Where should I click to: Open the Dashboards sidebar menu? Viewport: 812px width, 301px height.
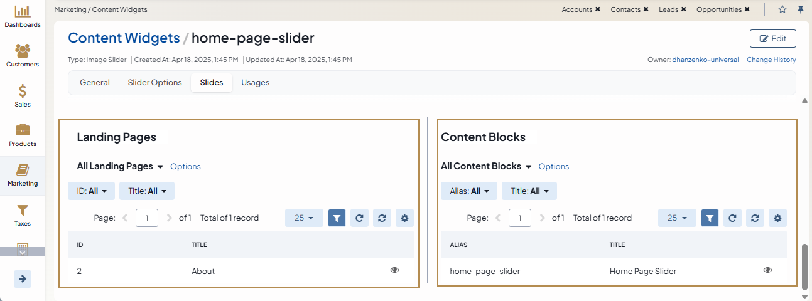(x=23, y=17)
